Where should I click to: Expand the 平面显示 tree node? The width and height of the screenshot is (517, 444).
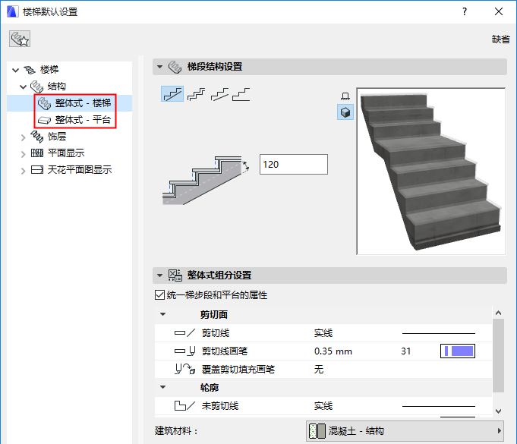[x=23, y=154]
